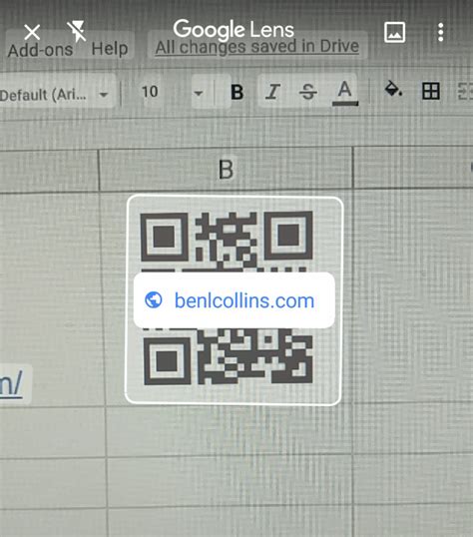Image resolution: width=473 pixels, height=537 pixels.
Task: Click the hyperlink ending in n/
Action: click(x=11, y=383)
